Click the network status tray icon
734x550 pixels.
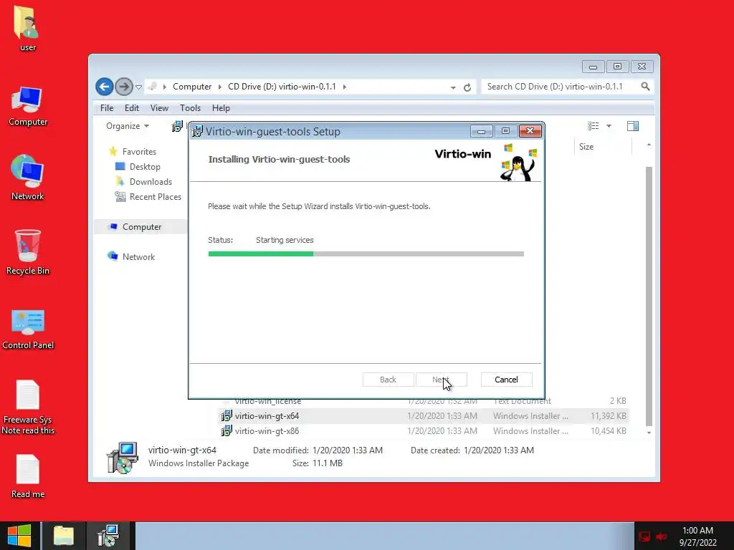click(644, 536)
